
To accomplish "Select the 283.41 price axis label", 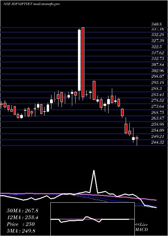I will [x=157, y=94].
